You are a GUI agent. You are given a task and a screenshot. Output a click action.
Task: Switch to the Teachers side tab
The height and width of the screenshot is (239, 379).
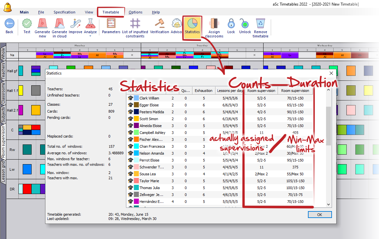click(x=3, y=71)
